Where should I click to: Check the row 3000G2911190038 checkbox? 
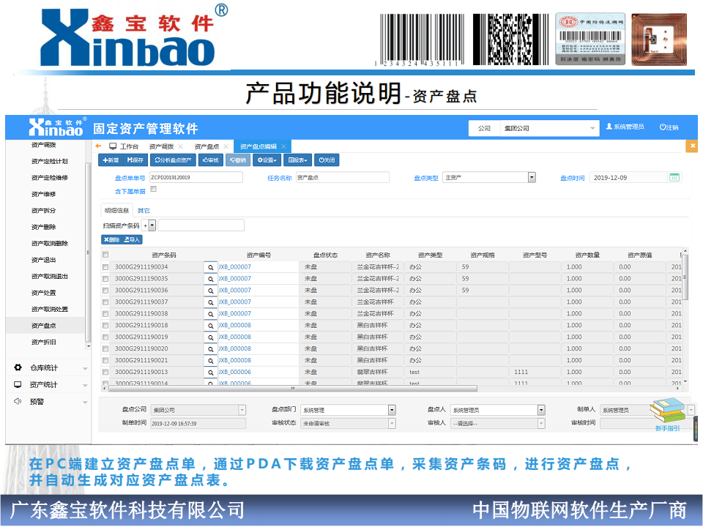(x=105, y=314)
